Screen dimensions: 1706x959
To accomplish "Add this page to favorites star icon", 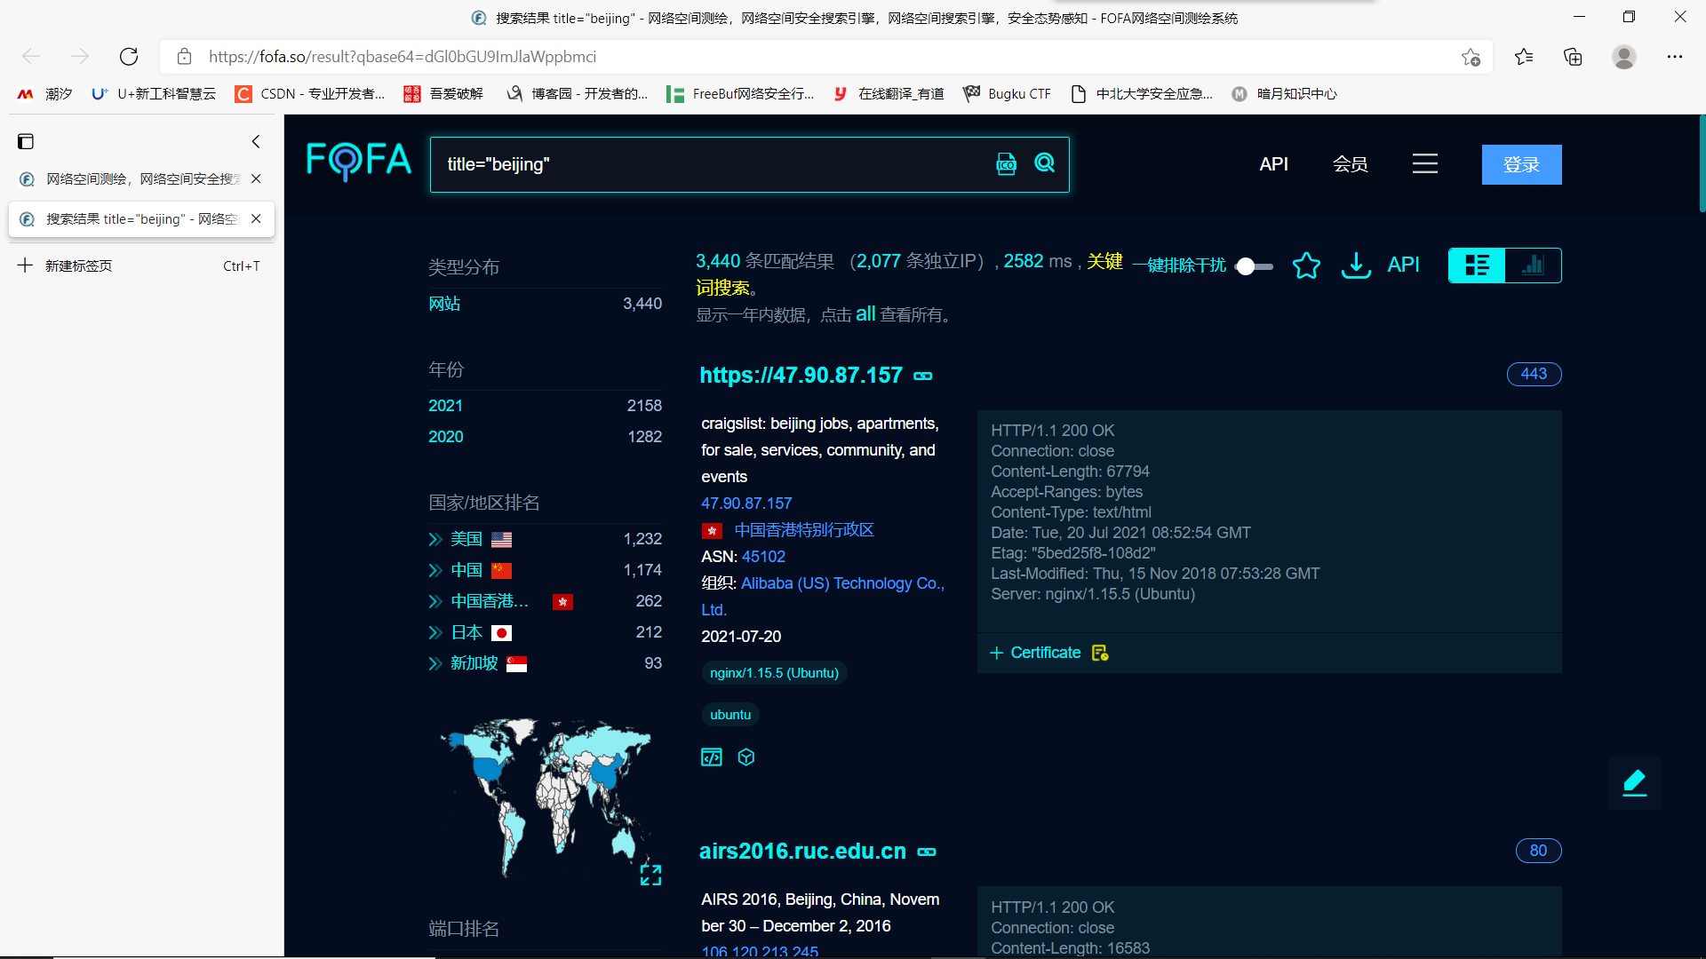I will coord(1471,57).
